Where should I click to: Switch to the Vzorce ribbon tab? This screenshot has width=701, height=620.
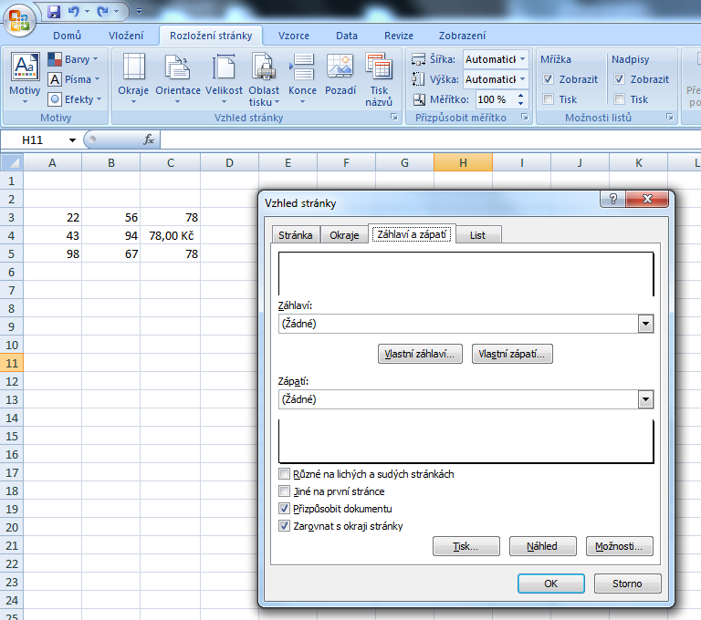[x=294, y=36]
